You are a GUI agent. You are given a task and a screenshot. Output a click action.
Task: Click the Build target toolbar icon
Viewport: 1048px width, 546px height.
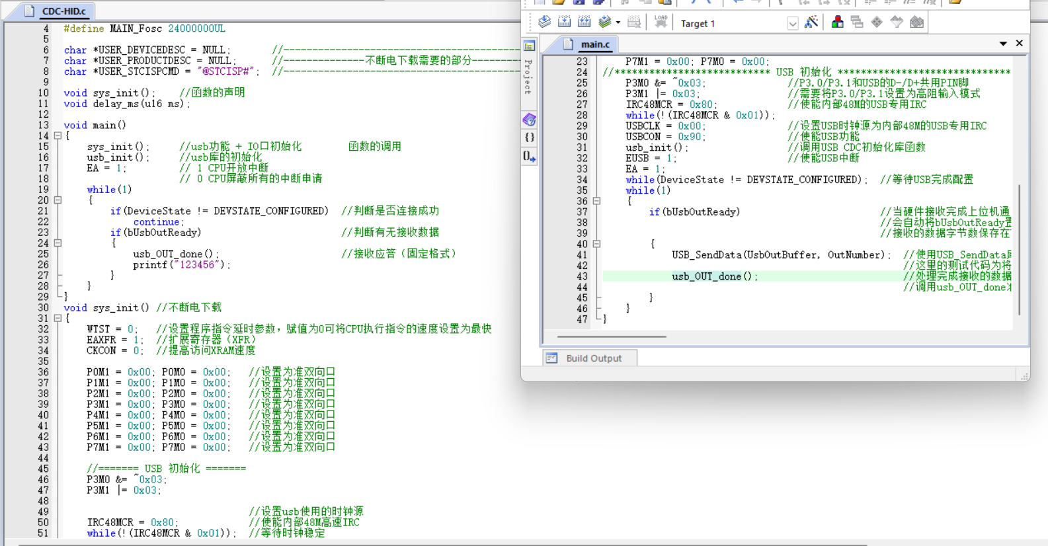(x=564, y=22)
